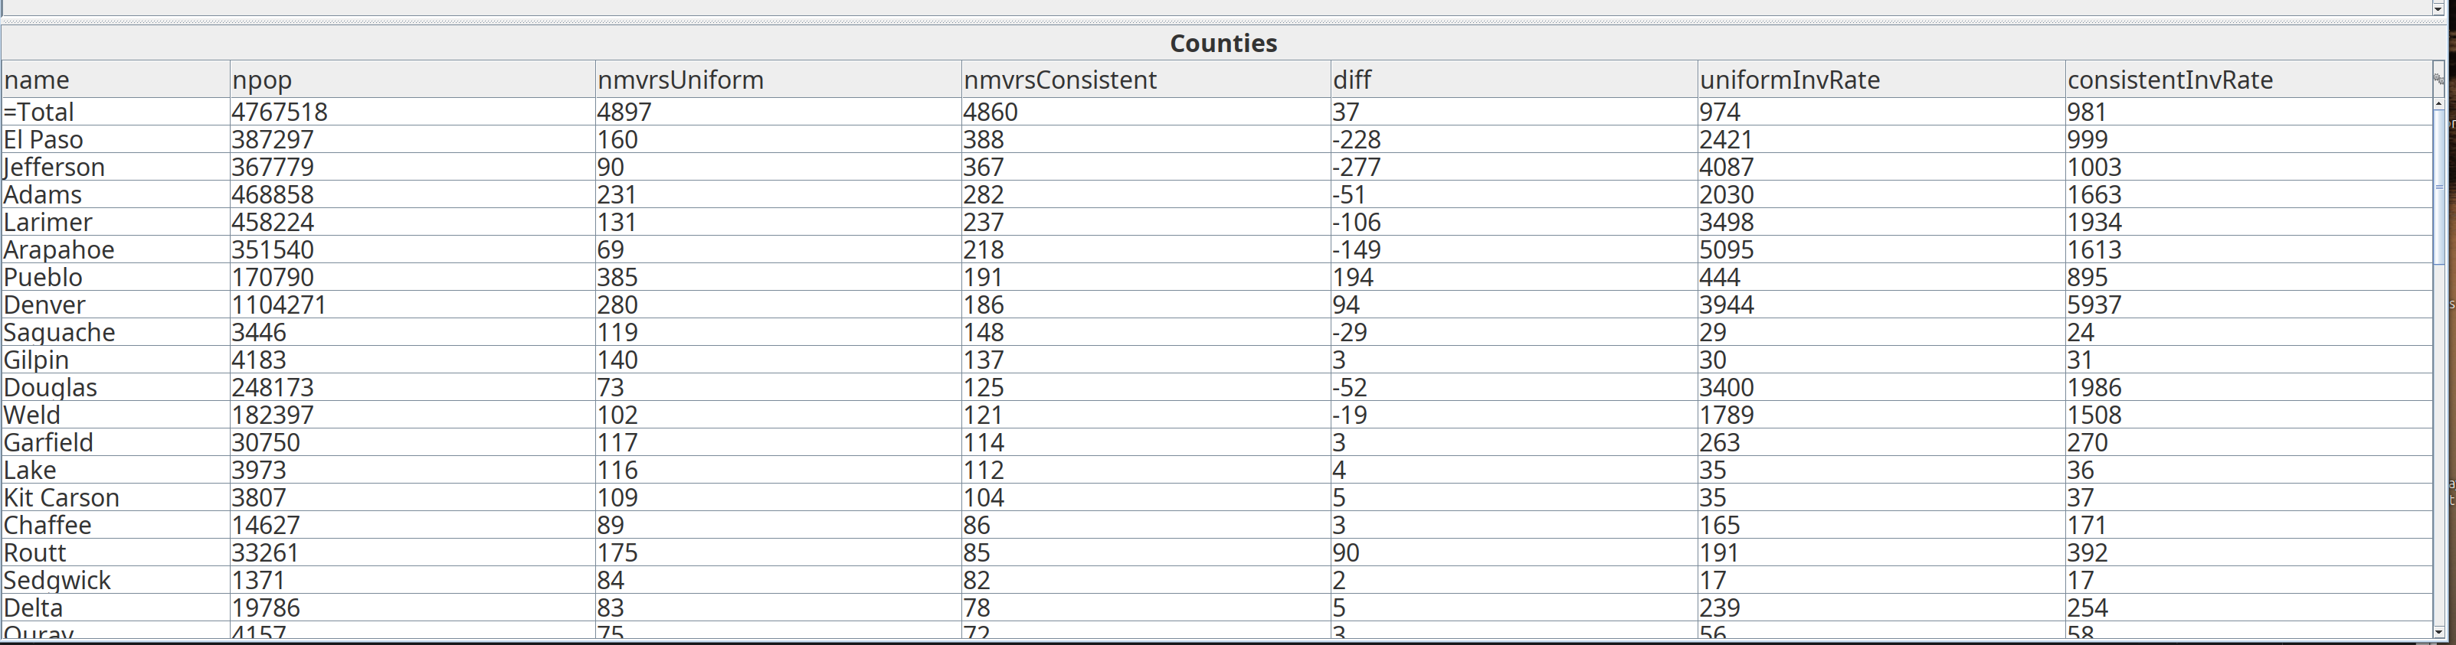Select the Weld county name
Viewport: 2456px width, 645px height.
click(x=116, y=416)
